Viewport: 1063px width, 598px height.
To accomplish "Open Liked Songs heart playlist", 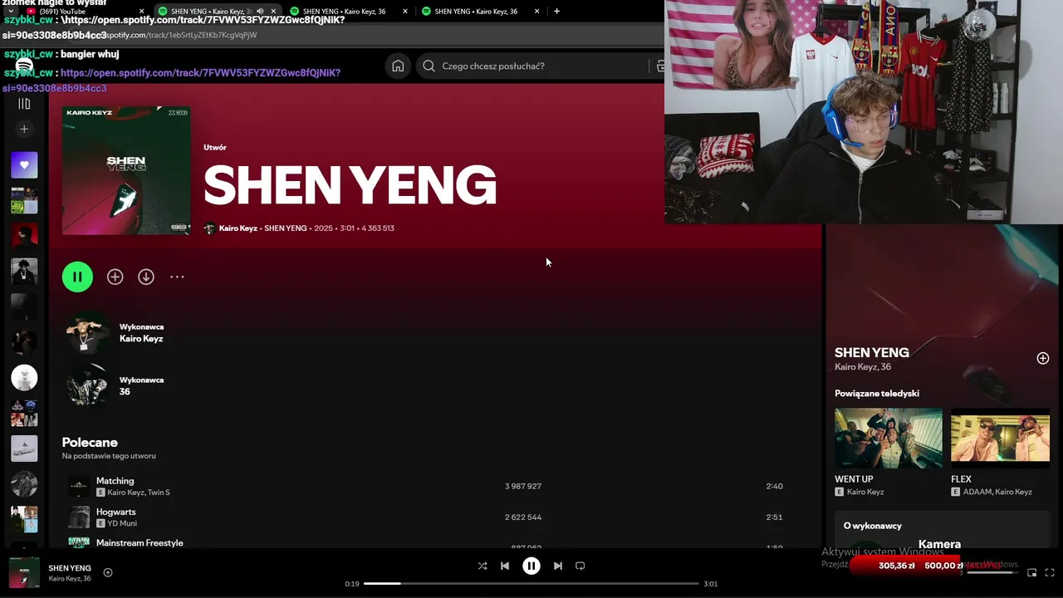I will pos(24,164).
